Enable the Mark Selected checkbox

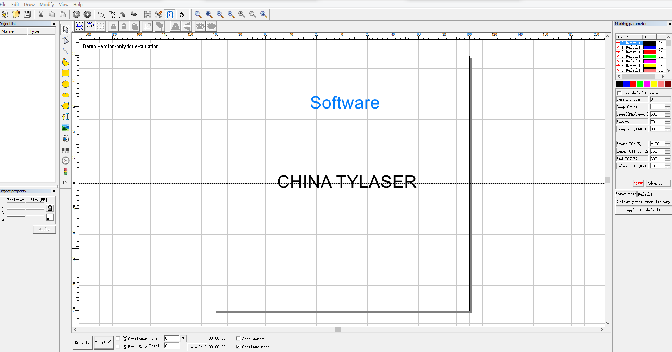(x=118, y=347)
